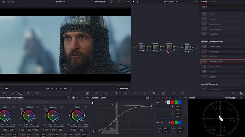
Task: Select the Vignette effect
Action: pos(223,77)
